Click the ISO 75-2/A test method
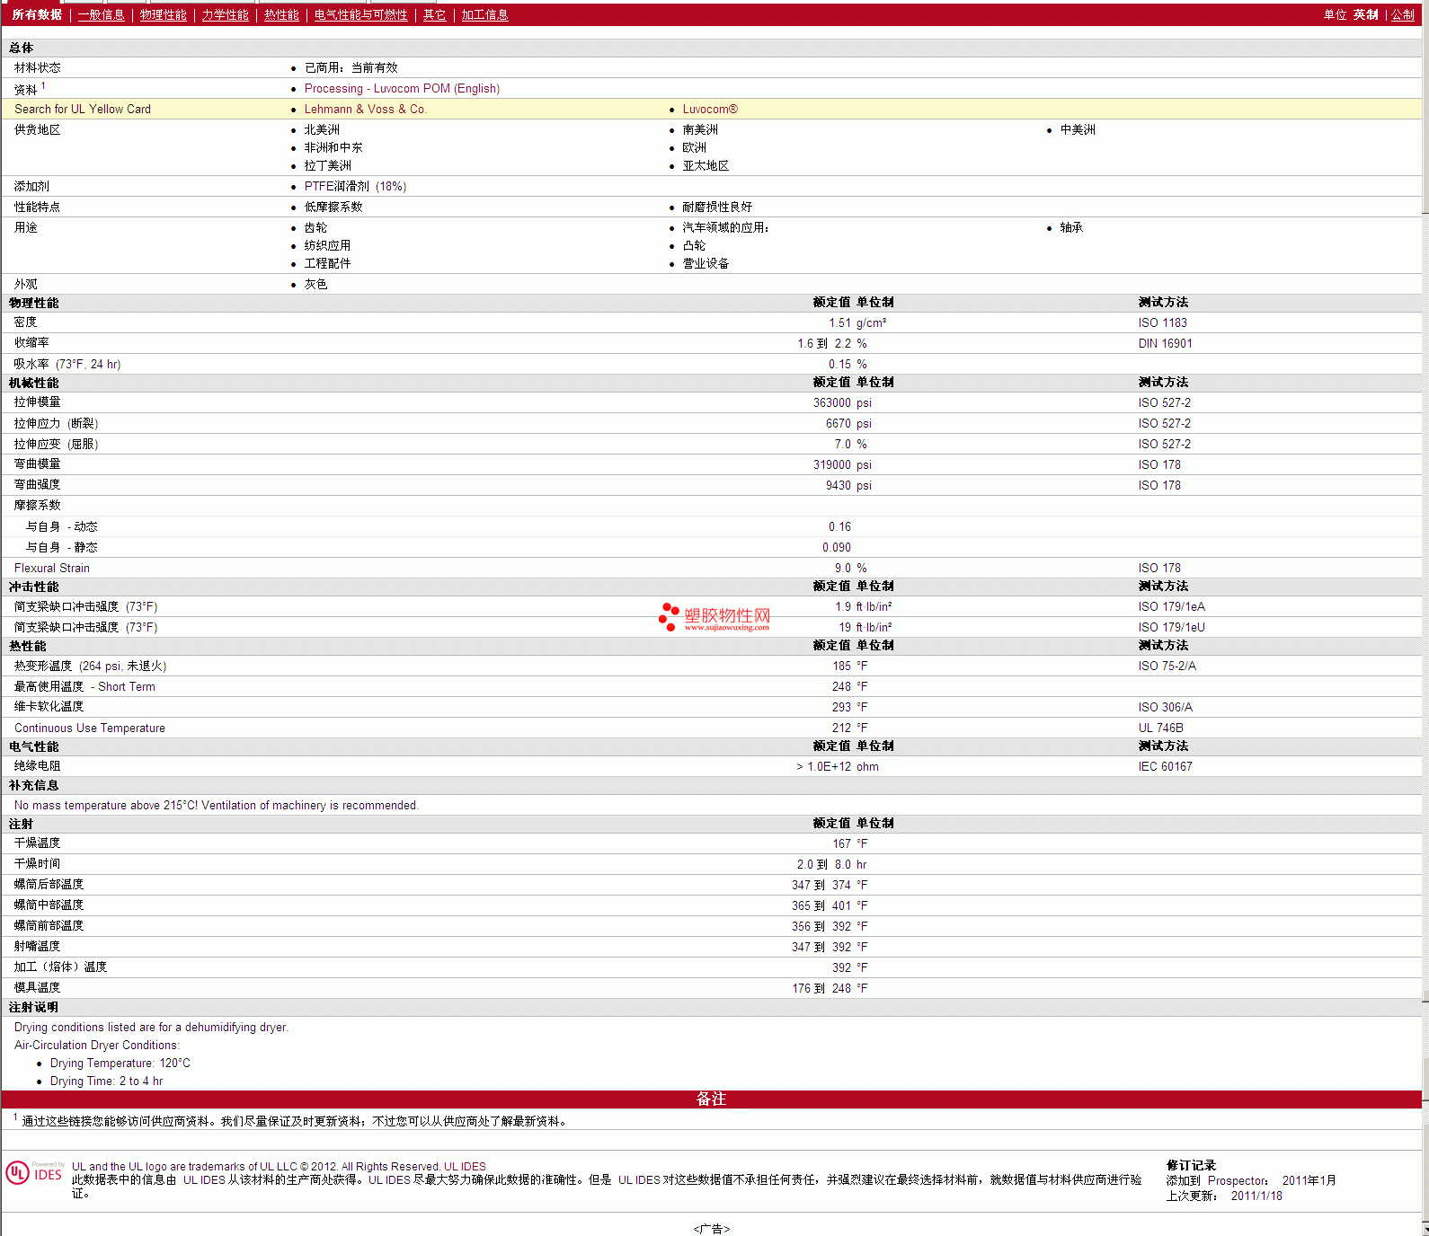Screen dimensions: 1429x1236 pyautogui.click(x=1167, y=666)
